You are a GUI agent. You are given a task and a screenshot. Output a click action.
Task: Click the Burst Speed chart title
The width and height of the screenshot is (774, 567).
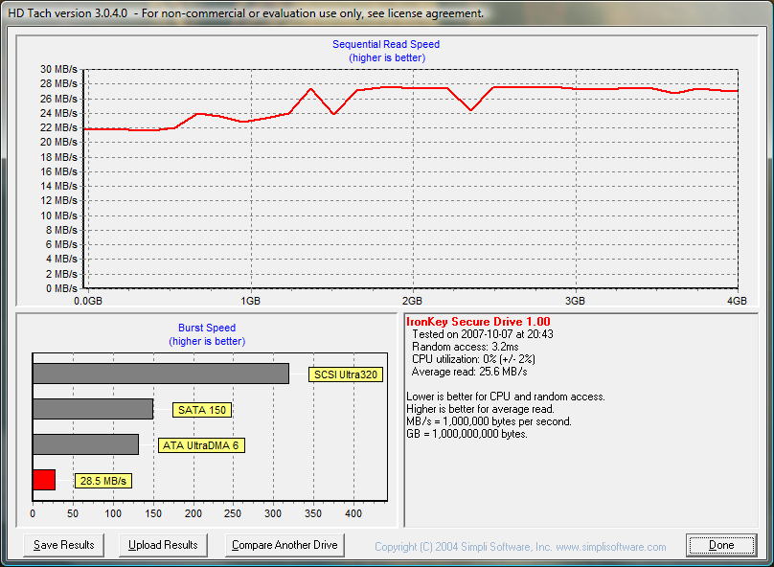tap(206, 328)
